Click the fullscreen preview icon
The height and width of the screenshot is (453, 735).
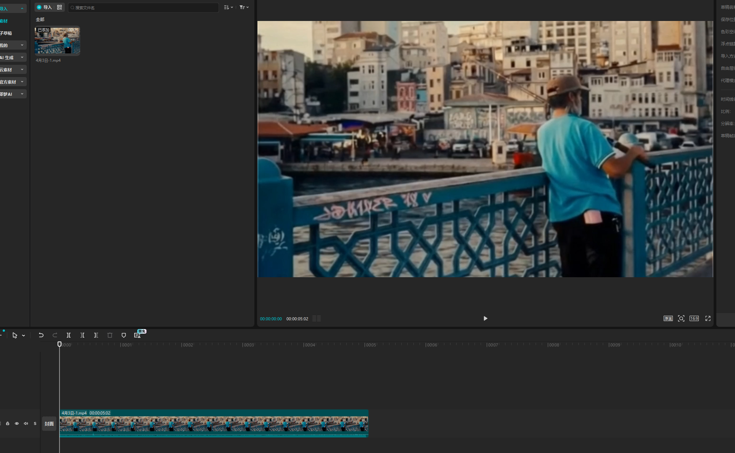pos(708,318)
